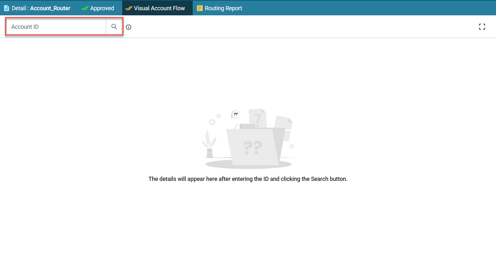
Task: Click the magnifying glass search icon
Action: (114, 27)
